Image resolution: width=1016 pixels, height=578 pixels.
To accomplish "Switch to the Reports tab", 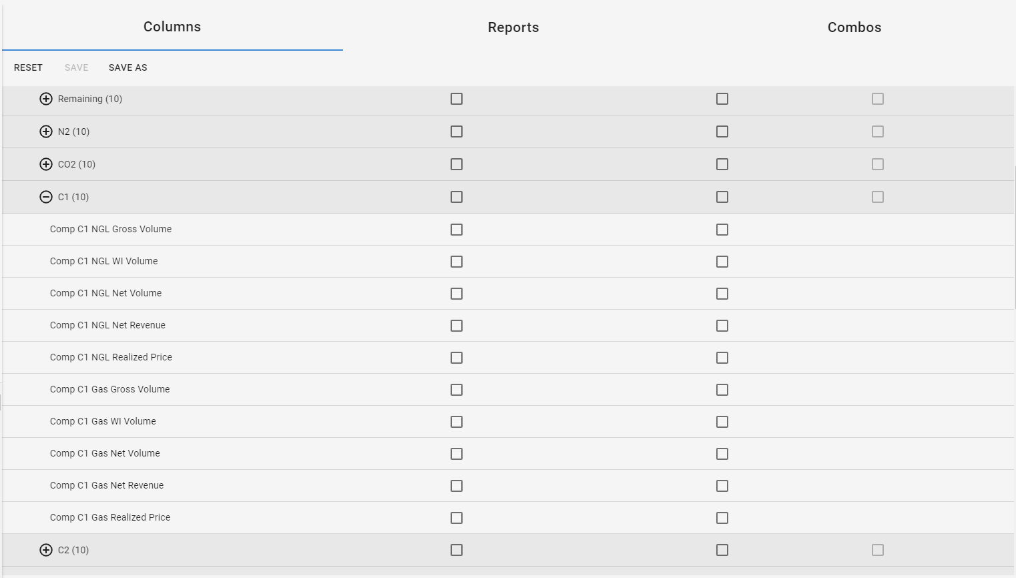I will tap(513, 27).
